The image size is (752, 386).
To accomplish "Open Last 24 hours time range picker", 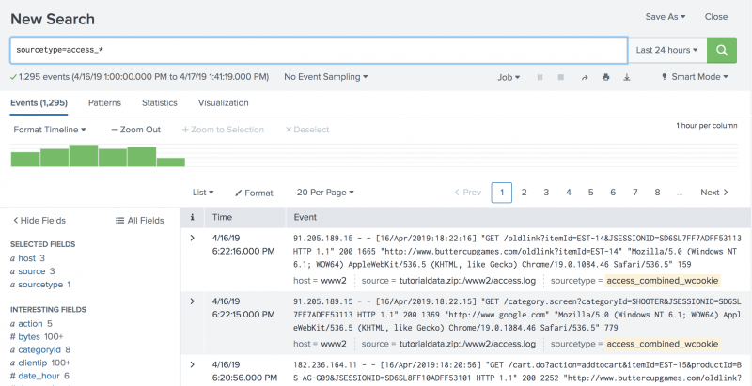I will coord(667,50).
